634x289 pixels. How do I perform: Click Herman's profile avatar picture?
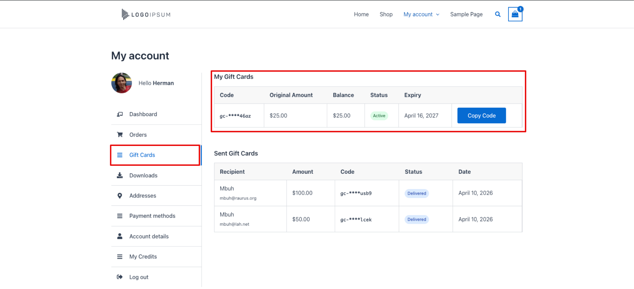pyautogui.click(x=122, y=83)
